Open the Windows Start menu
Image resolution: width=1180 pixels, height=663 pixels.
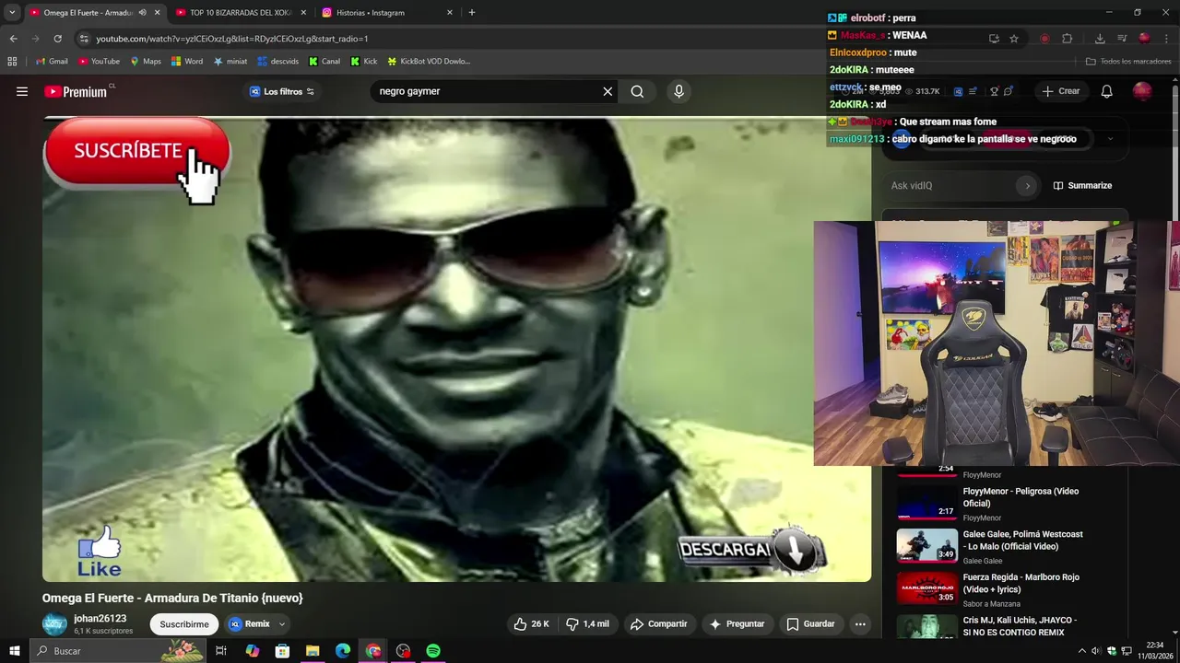click(14, 651)
